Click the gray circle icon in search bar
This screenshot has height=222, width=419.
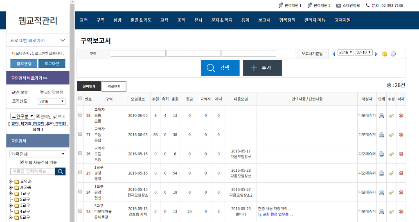click(x=393, y=54)
